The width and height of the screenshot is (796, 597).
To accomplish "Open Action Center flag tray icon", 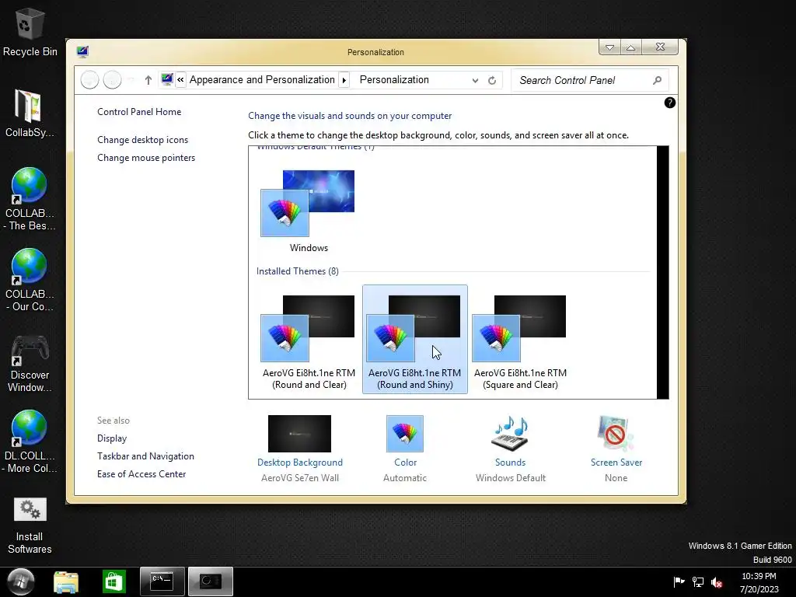I will [679, 581].
